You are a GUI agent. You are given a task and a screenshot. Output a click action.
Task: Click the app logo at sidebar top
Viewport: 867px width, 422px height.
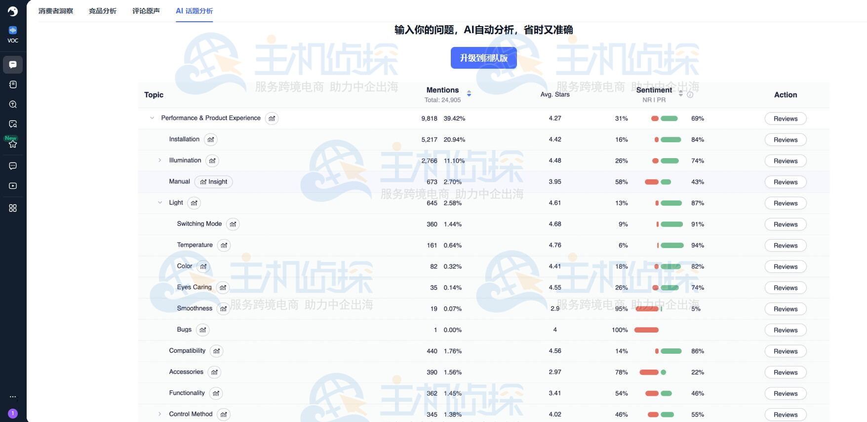tap(13, 11)
